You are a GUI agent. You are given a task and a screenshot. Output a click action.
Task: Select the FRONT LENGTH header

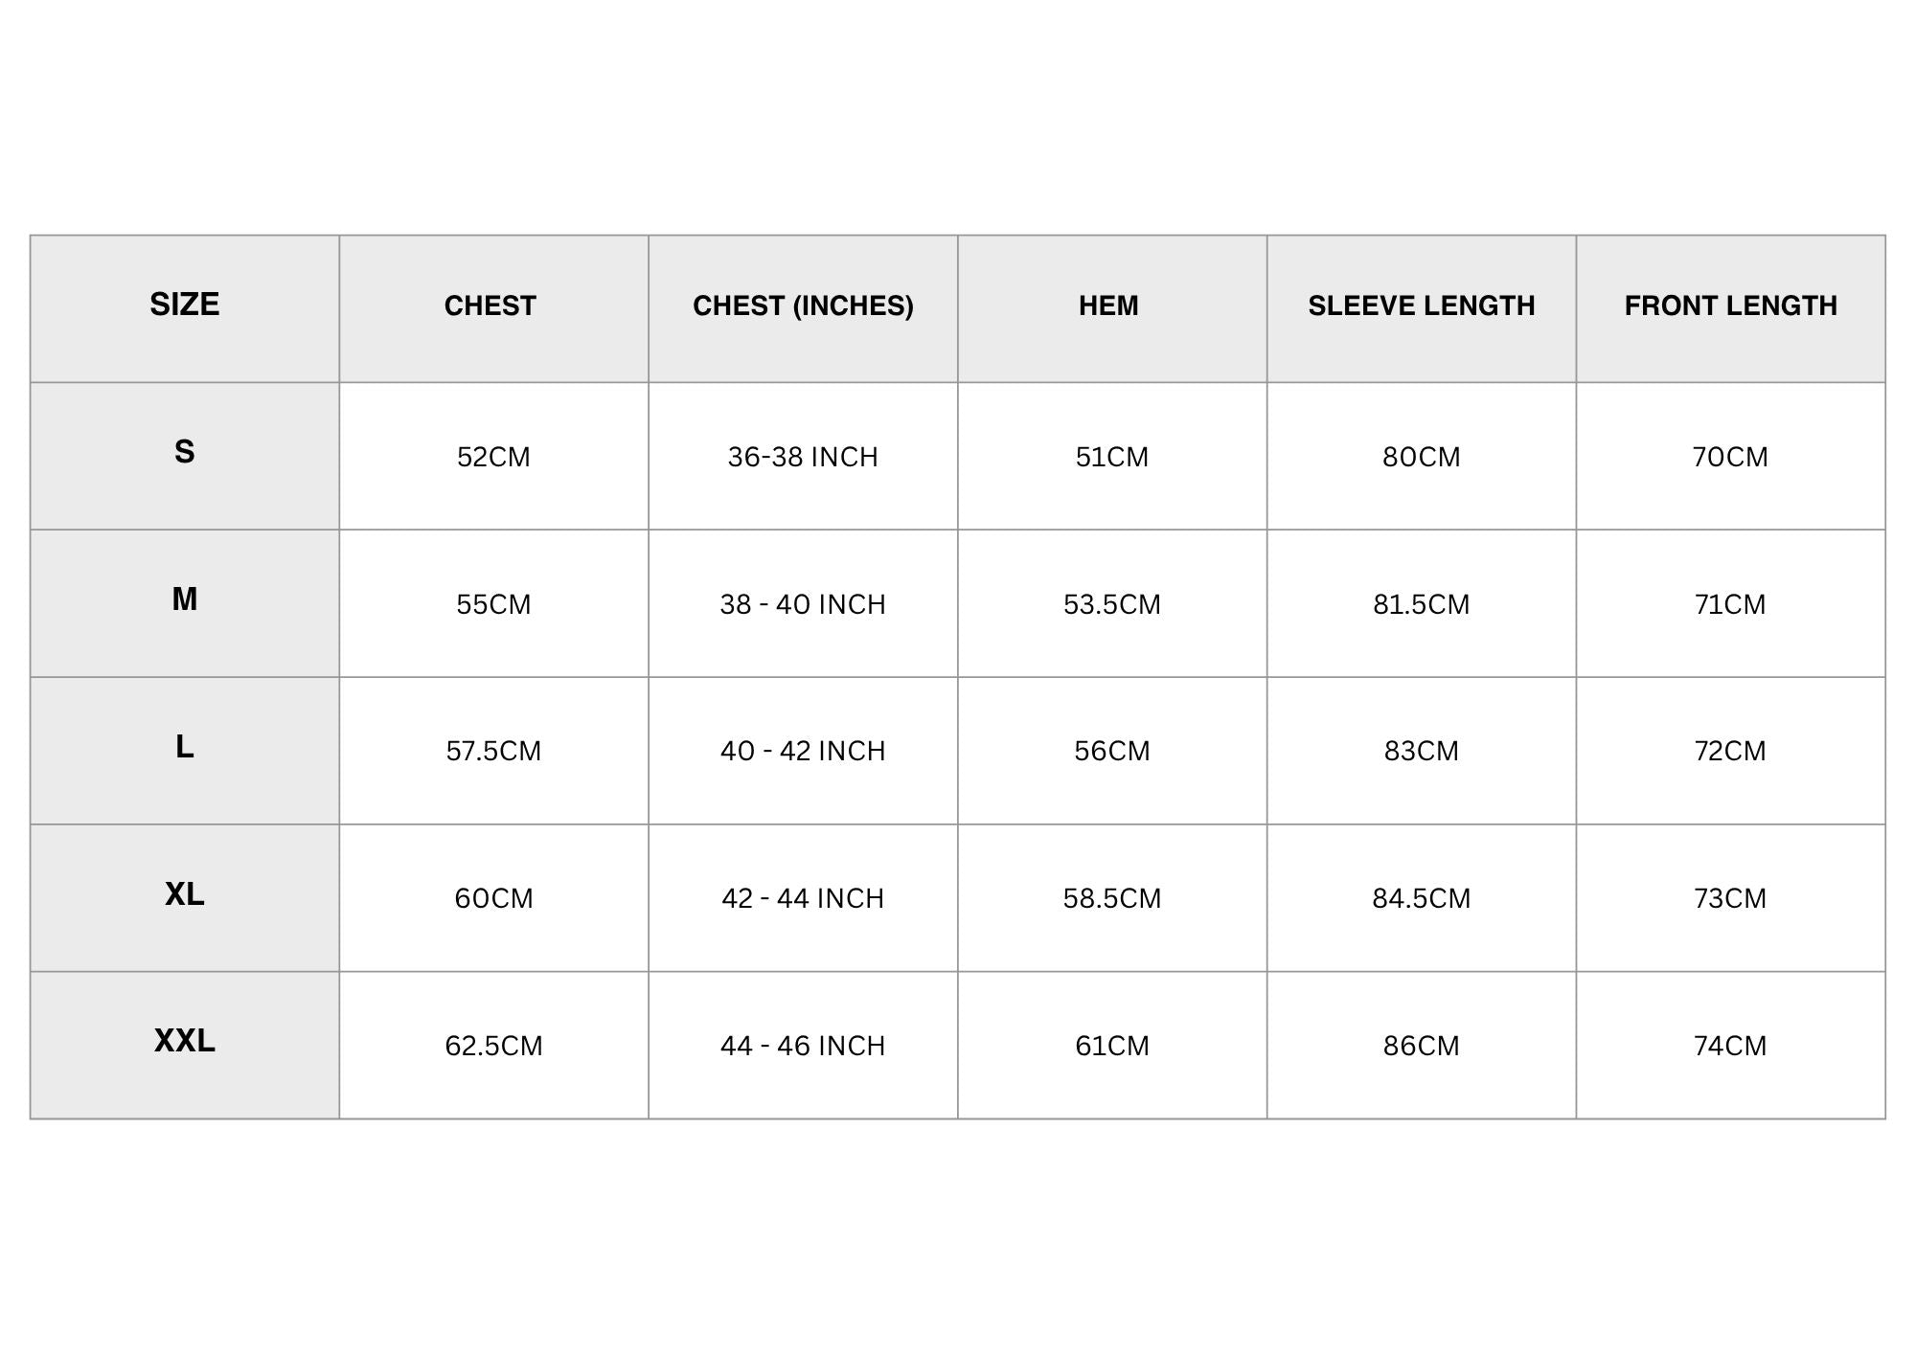(1730, 306)
